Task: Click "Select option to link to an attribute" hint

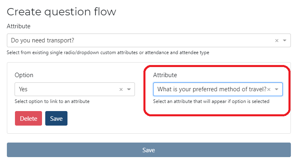Action: pyautogui.click(x=52, y=101)
